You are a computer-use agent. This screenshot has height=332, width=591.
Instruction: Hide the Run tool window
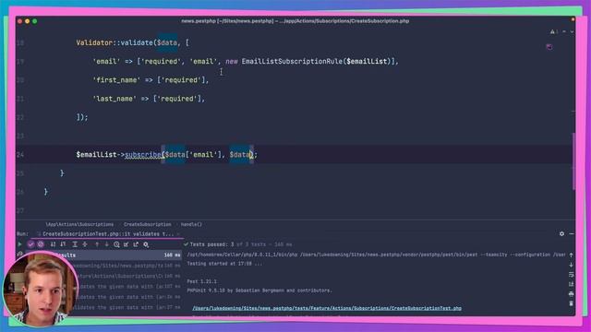(x=572, y=233)
